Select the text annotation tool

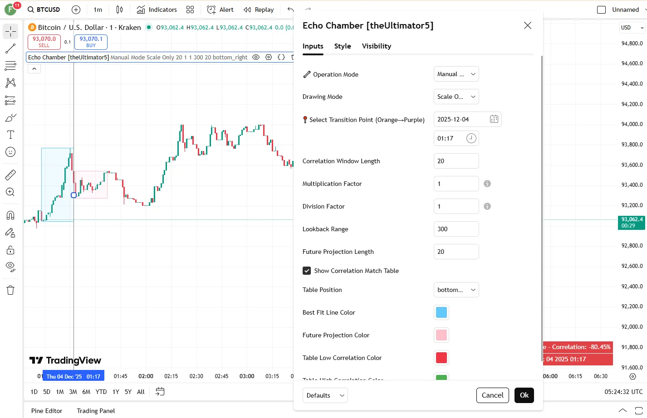click(x=10, y=135)
